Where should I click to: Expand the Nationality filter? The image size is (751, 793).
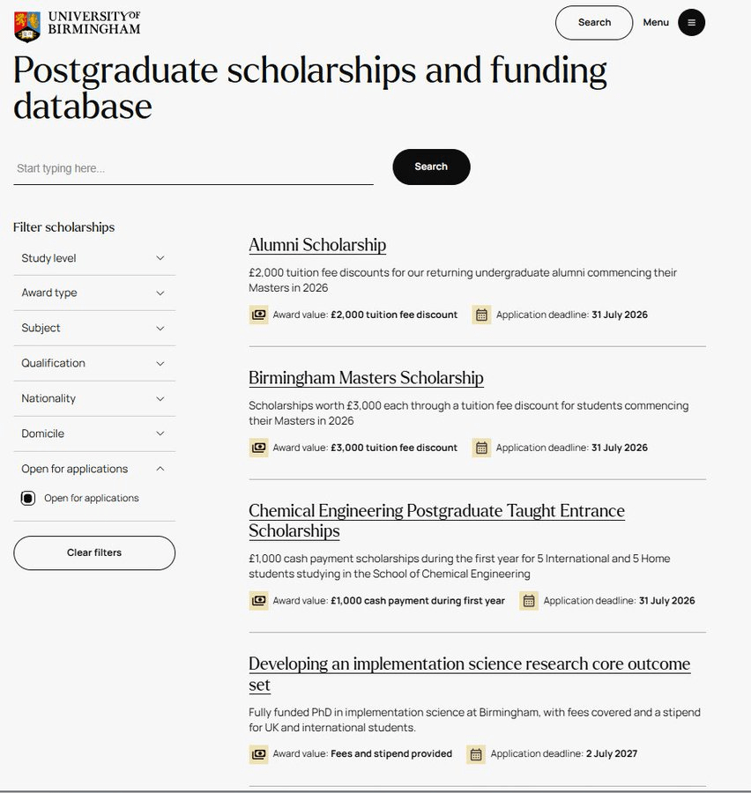click(94, 398)
